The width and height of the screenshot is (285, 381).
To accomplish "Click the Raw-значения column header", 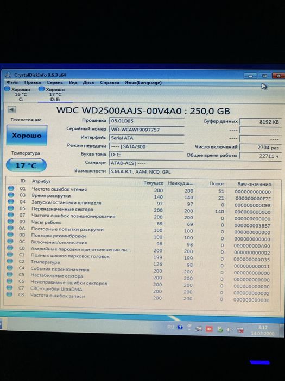I will pos(254,184).
